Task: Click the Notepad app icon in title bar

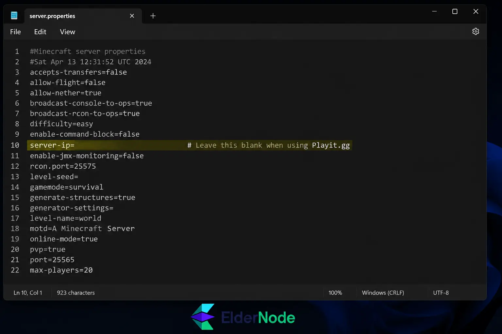Action: click(x=14, y=16)
